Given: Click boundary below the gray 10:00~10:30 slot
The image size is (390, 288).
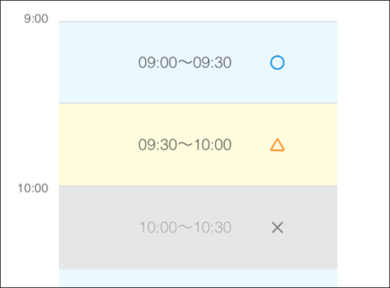Looking at the screenshot, I should 198,269.
